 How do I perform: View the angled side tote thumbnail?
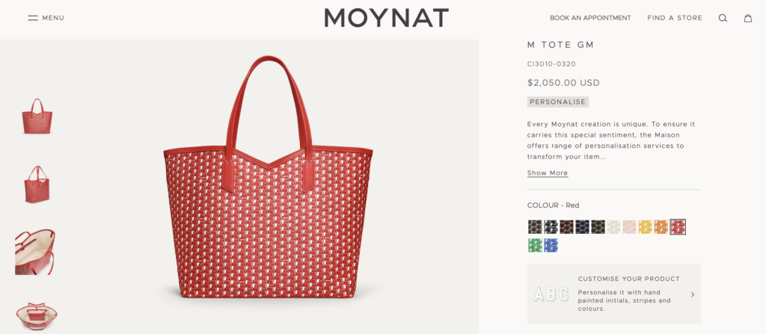pos(36,184)
